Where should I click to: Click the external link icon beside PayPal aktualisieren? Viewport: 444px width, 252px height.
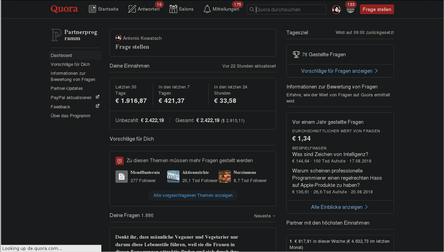[x=98, y=97]
